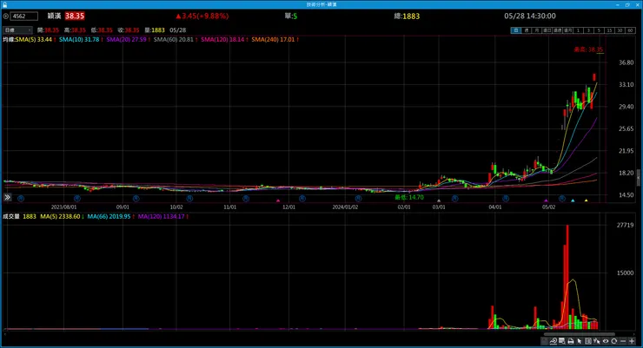The height and width of the screenshot is (348, 643).
Task: Choose the 60-minute timeframe button
Action: point(630,30)
